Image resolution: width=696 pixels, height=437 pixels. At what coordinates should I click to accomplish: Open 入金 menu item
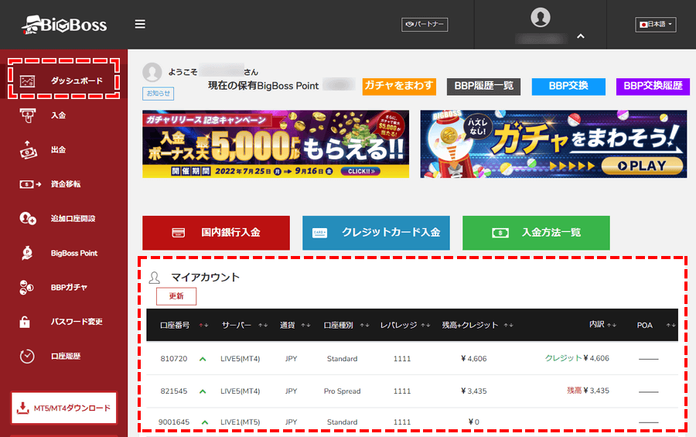58,115
